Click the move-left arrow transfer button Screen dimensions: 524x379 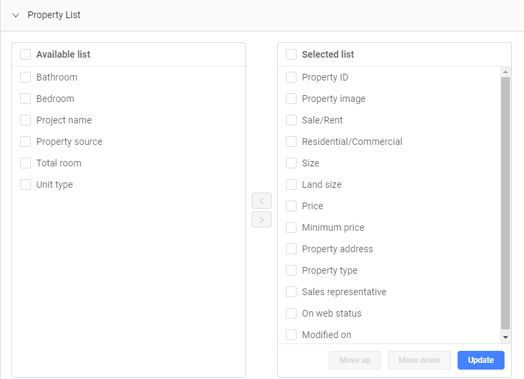coord(262,201)
